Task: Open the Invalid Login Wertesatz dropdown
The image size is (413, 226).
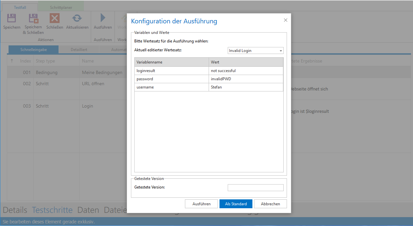Action: click(x=255, y=51)
